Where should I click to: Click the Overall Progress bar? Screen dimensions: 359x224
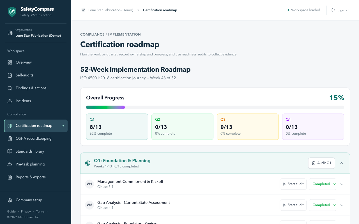coord(215,107)
